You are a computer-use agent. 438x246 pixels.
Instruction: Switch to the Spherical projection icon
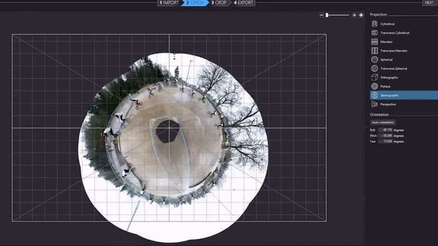coord(374,60)
